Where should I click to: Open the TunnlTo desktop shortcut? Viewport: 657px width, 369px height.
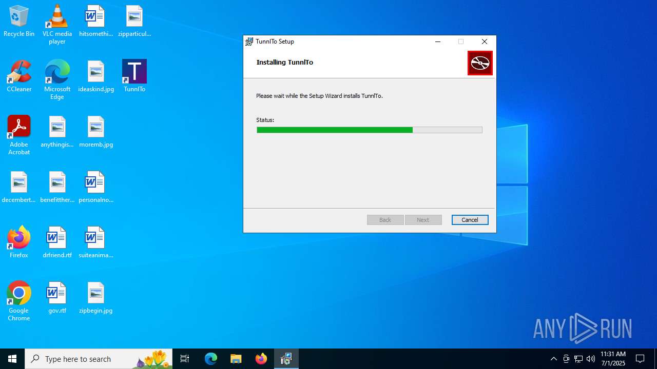click(x=134, y=76)
